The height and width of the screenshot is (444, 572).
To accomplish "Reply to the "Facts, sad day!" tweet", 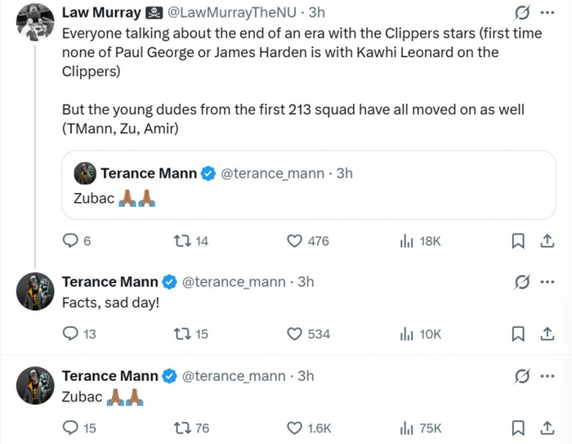I will point(71,334).
